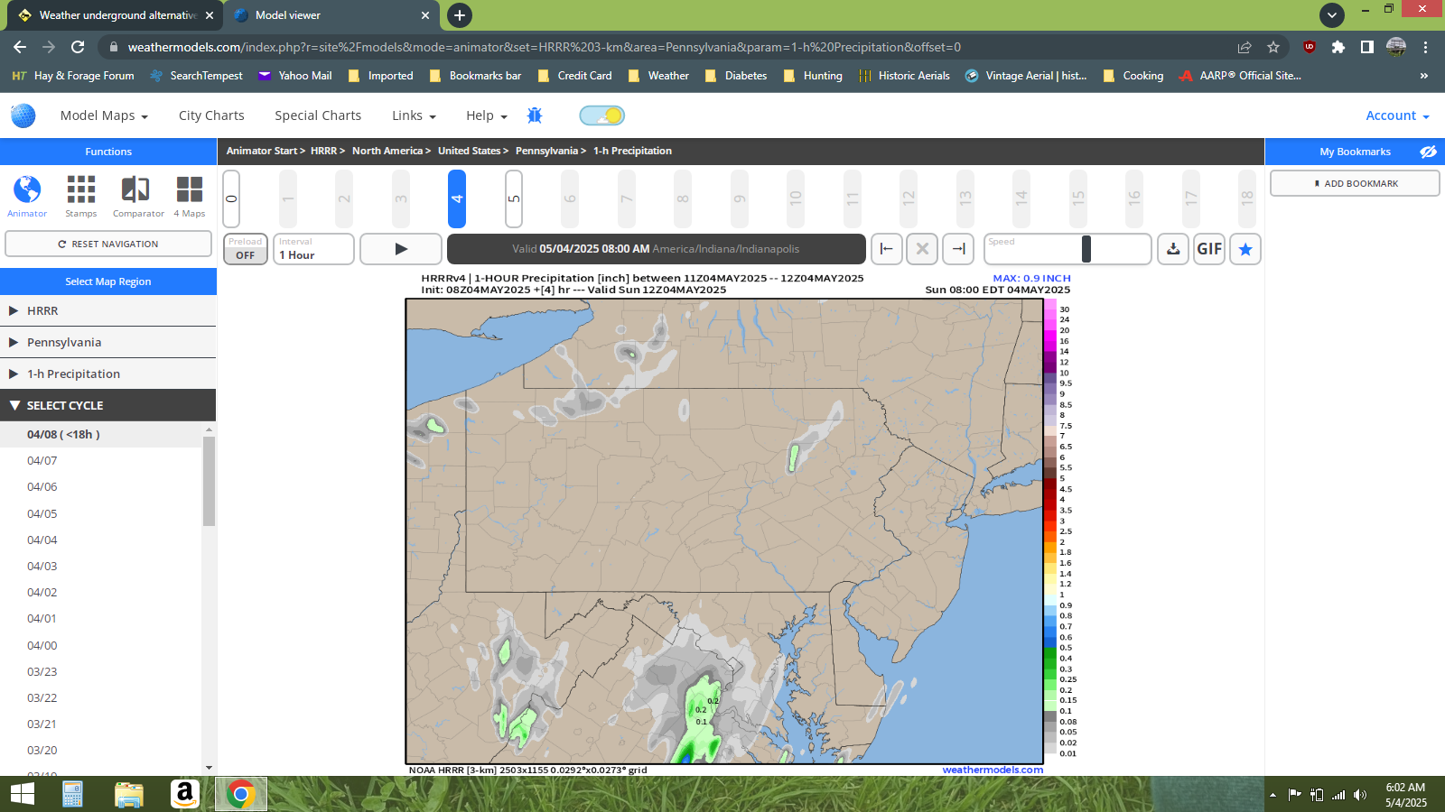Switch to Weather underground alternative tab
The height and width of the screenshot is (812, 1445).
coord(117,15)
